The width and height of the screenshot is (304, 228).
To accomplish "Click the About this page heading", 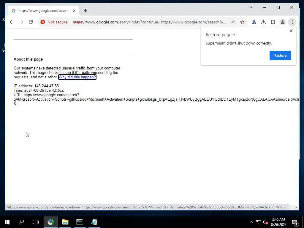I will (28, 59).
